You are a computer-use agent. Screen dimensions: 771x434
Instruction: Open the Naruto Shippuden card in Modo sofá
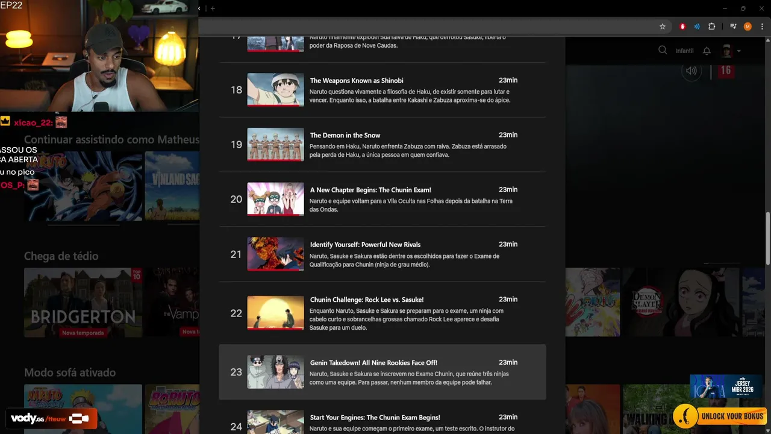pos(83,409)
